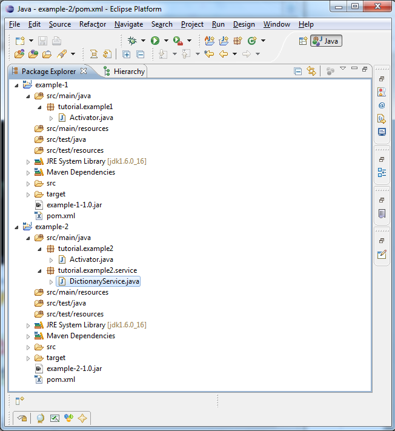Switch to the Hierarchy tab

point(129,72)
